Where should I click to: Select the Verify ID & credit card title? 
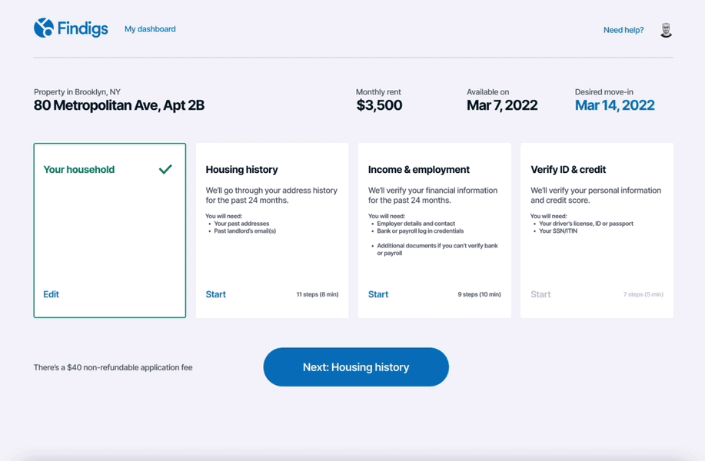[568, 170]
